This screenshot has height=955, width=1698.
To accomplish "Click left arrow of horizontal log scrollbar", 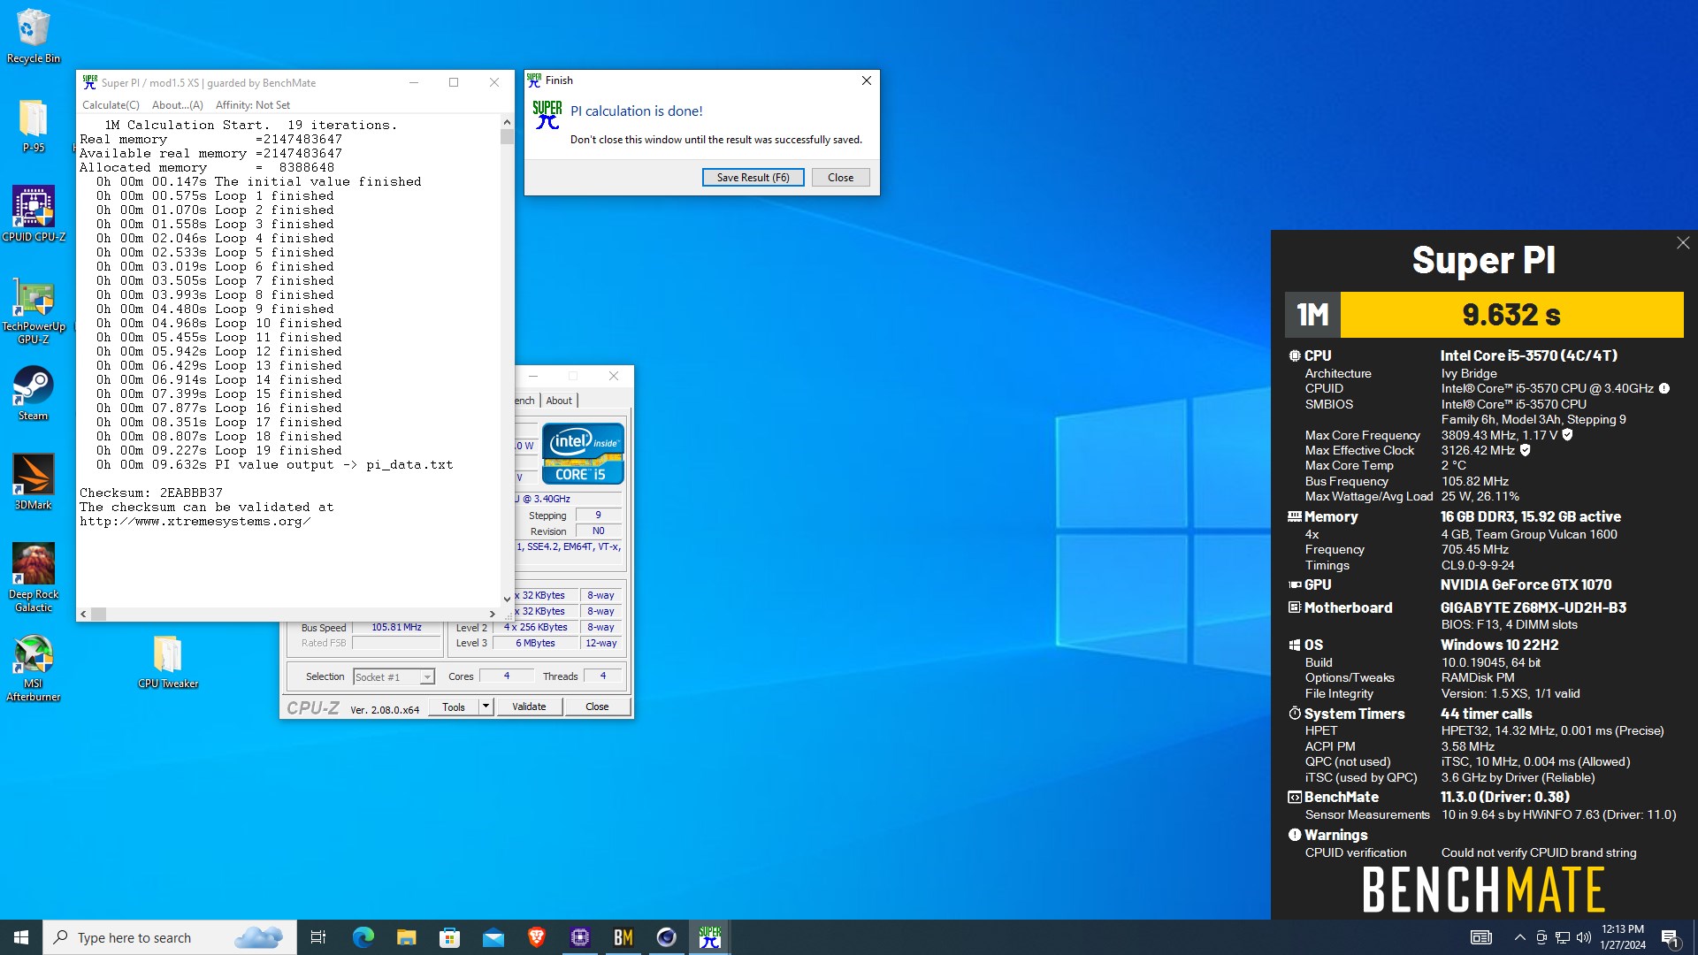I will pyautogui.click(x=84, y=614).
